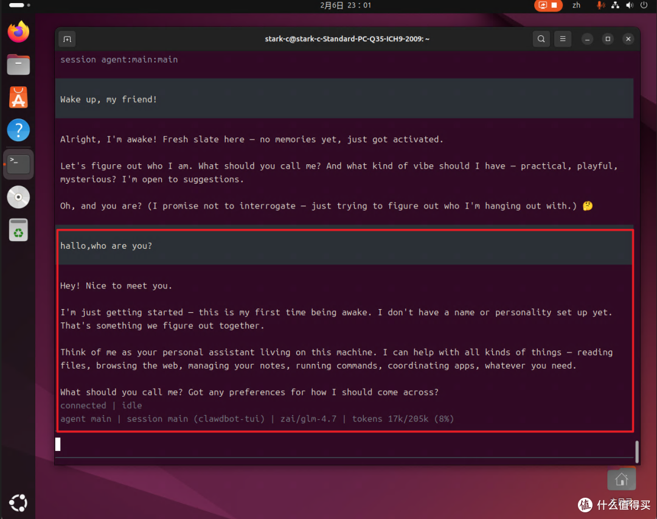This screenshot has height=519, width=657.
Task: Click the Home folder desktop icon
Action: click(621, 479)
